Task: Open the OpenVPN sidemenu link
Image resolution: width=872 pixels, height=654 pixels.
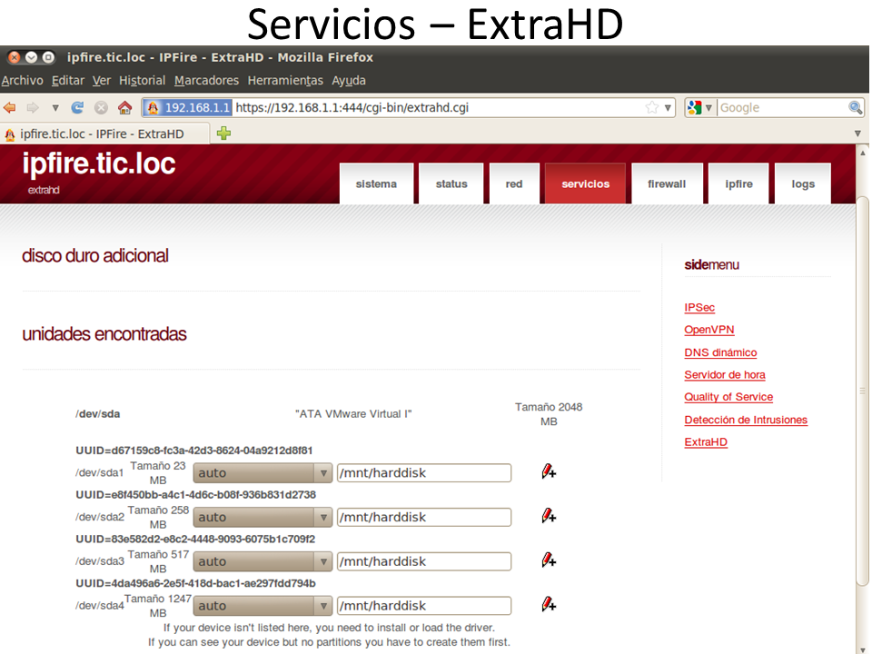Action: coord(709,330)
